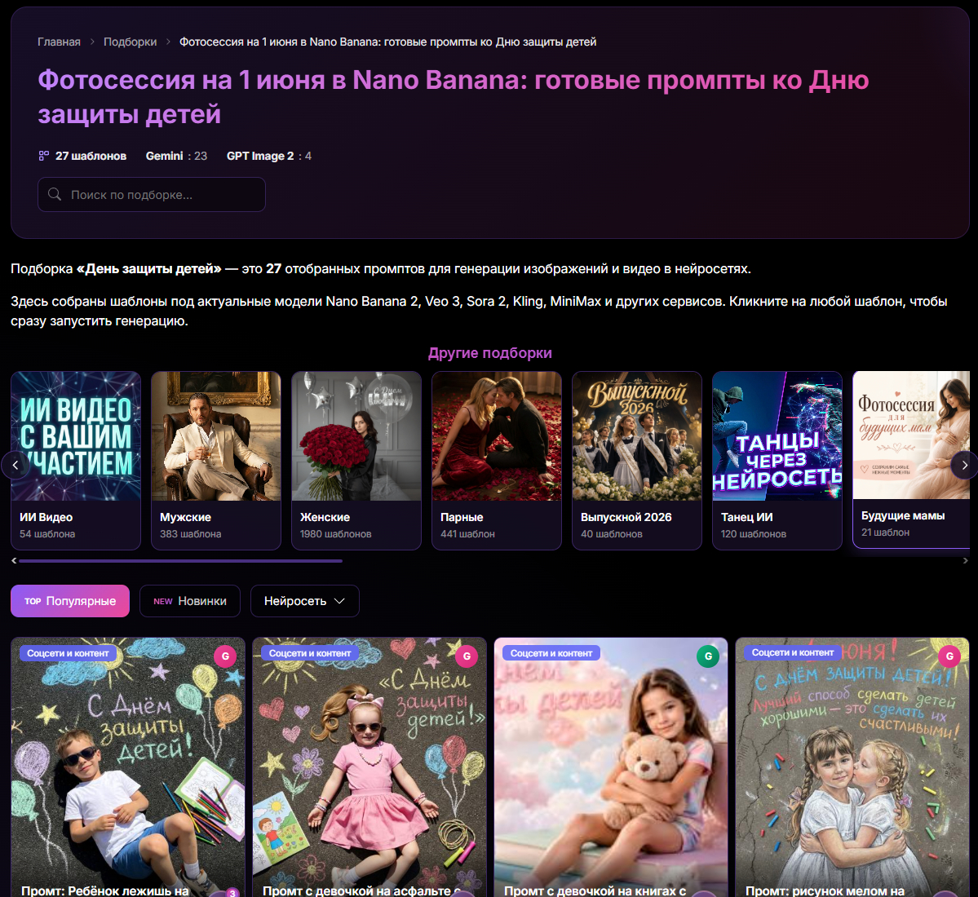Click the breadcrumb chevron after Подборки
The image size is (978, 897).
pyautogui.click(x=168, y=42)
